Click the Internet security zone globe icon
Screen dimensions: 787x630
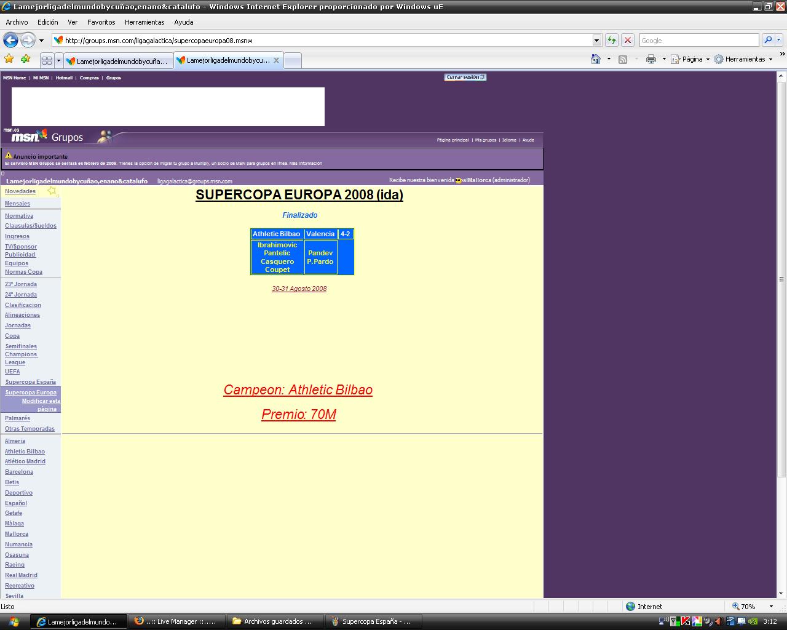tap(630, 607)
